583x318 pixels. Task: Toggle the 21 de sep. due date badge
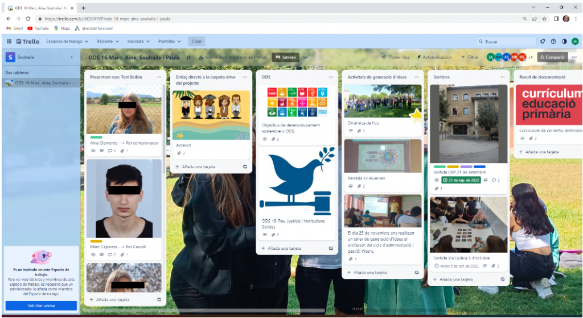point(461,180)
